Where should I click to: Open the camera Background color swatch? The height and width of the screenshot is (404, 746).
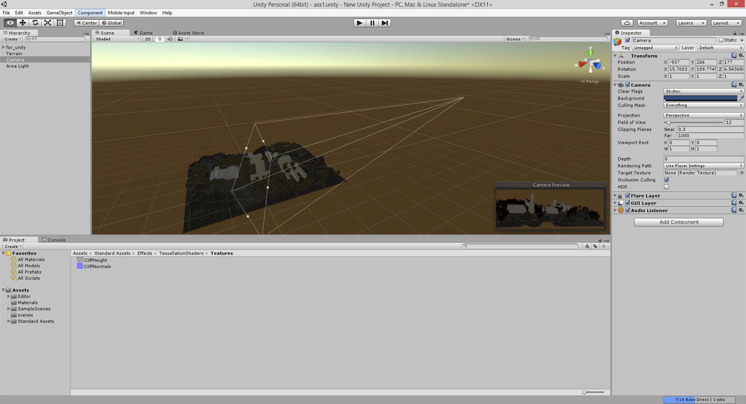point(701,98)
